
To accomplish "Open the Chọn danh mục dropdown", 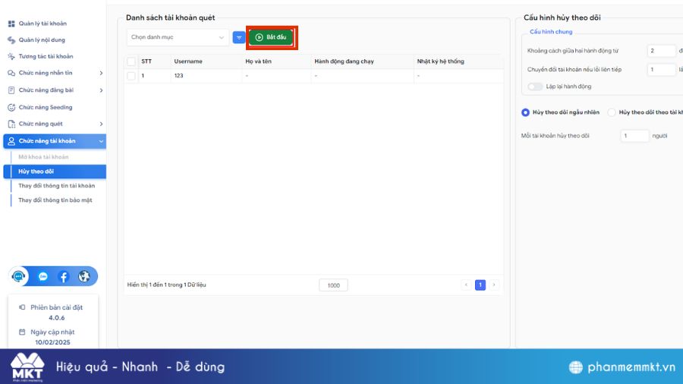I will point(178,37).
